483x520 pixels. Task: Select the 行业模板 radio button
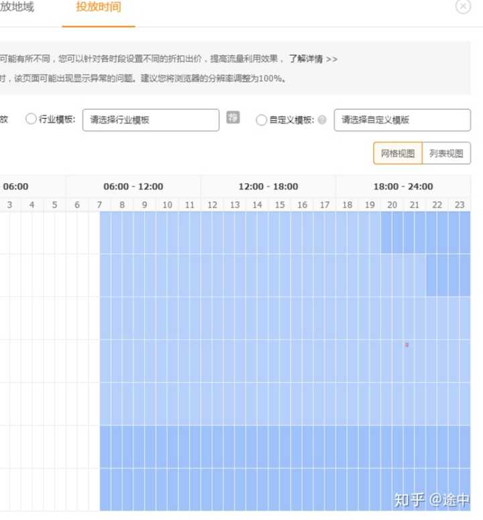click(31, 119)
